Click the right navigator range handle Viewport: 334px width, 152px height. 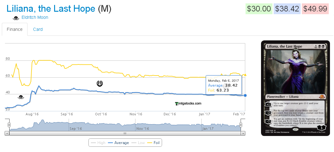(241, 125)
